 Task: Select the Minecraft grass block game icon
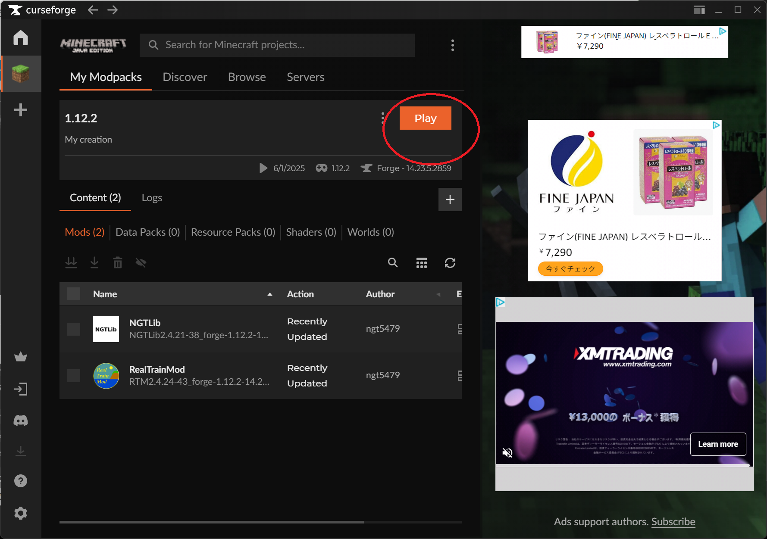pyautogui.click(x=21, y=74)
